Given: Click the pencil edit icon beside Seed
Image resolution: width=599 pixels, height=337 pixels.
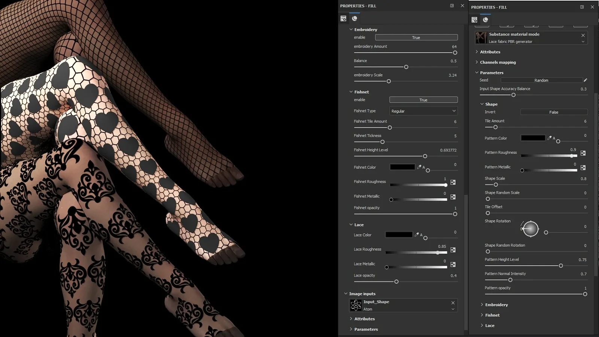Looking at the screenshot, I should [585, 80].
